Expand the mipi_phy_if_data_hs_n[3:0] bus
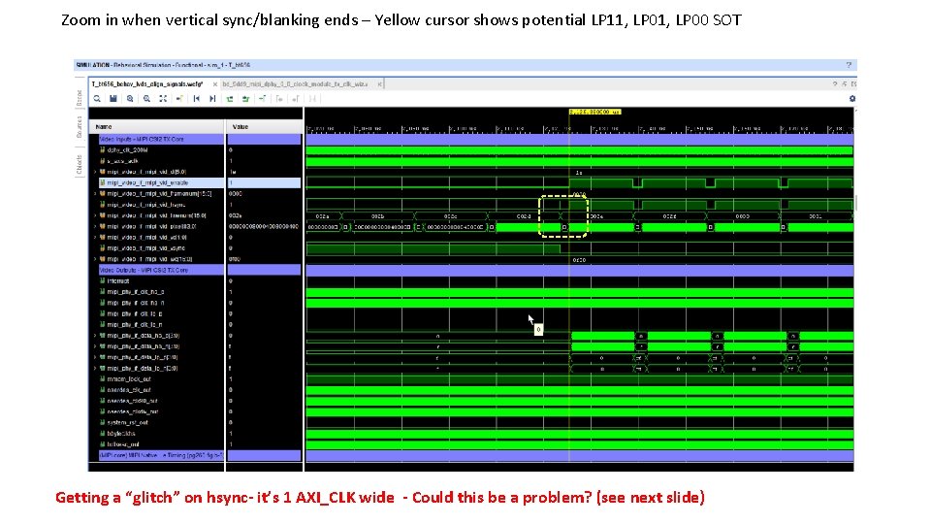Screen dimensions: 931x524 (95, 346)
